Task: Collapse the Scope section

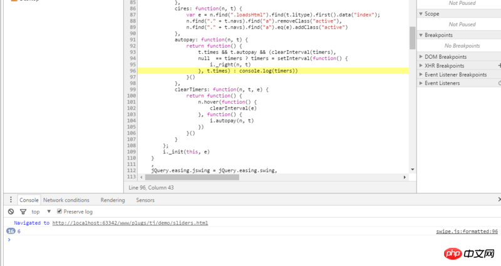Action: pyautogui.click(x=421, y=14)
